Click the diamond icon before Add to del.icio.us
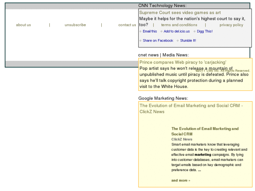Image resolution: width=255 pixels, height=191 pixels. [x=161, y=32]
